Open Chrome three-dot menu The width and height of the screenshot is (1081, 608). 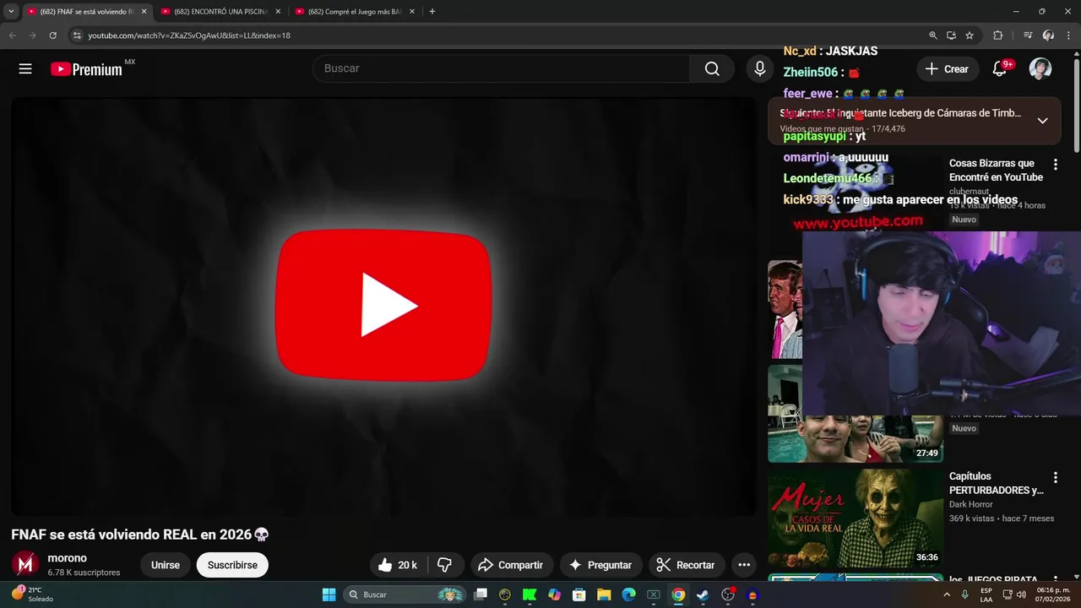[1069, 35]
